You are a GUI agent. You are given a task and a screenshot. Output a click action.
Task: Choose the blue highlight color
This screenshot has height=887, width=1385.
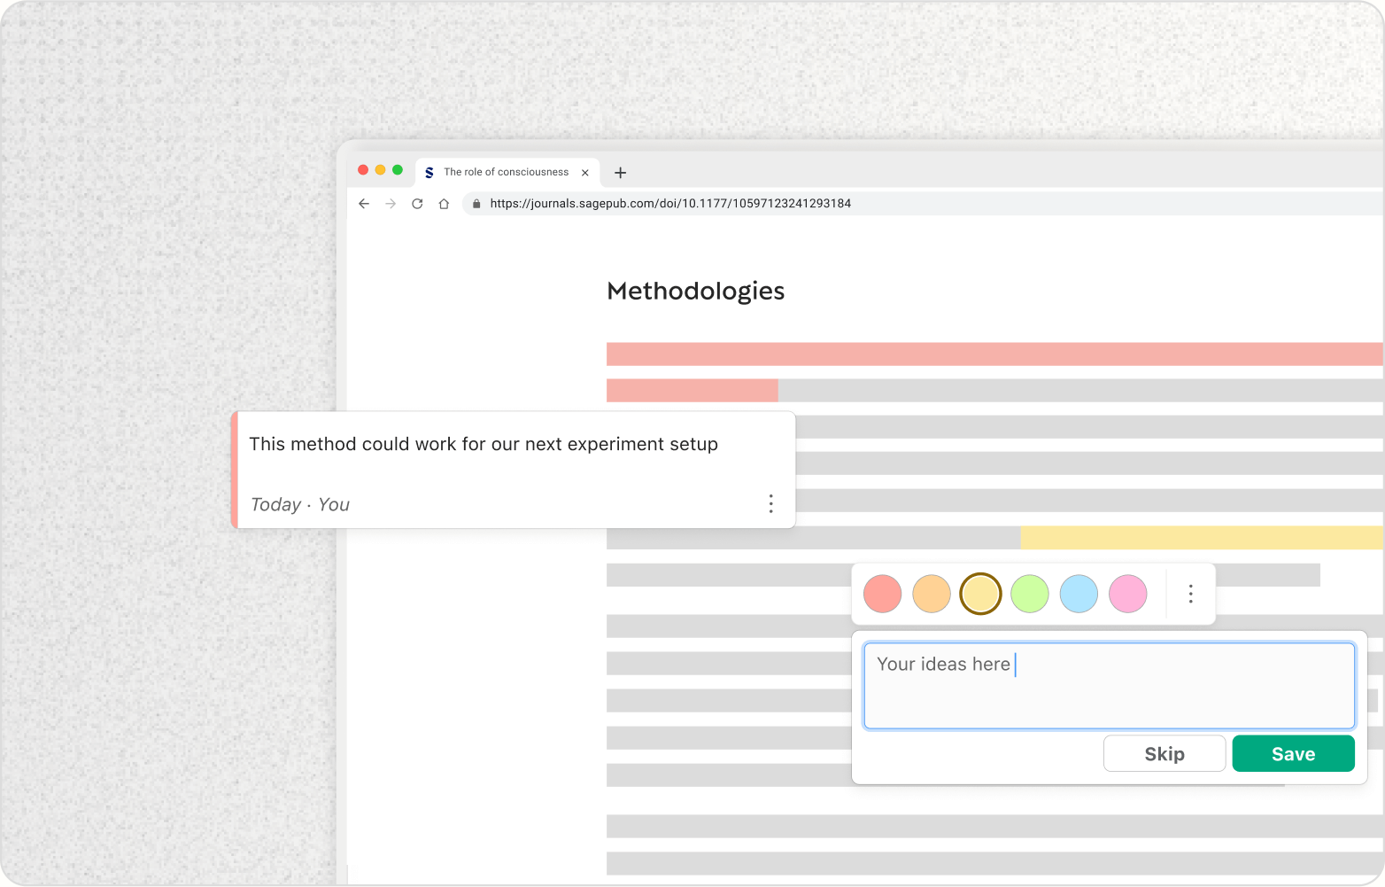pyautogui.click(x=1079, y=594)
